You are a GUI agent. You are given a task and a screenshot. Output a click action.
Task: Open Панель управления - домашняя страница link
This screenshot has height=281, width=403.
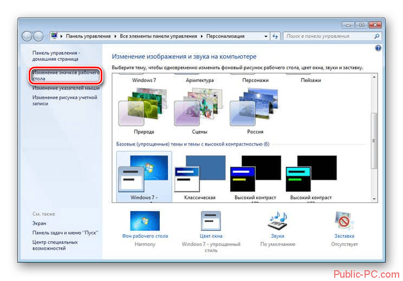(x=56, y=56)
